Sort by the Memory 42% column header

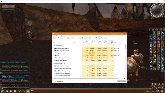pyautogui.click(x=92, y=42)
